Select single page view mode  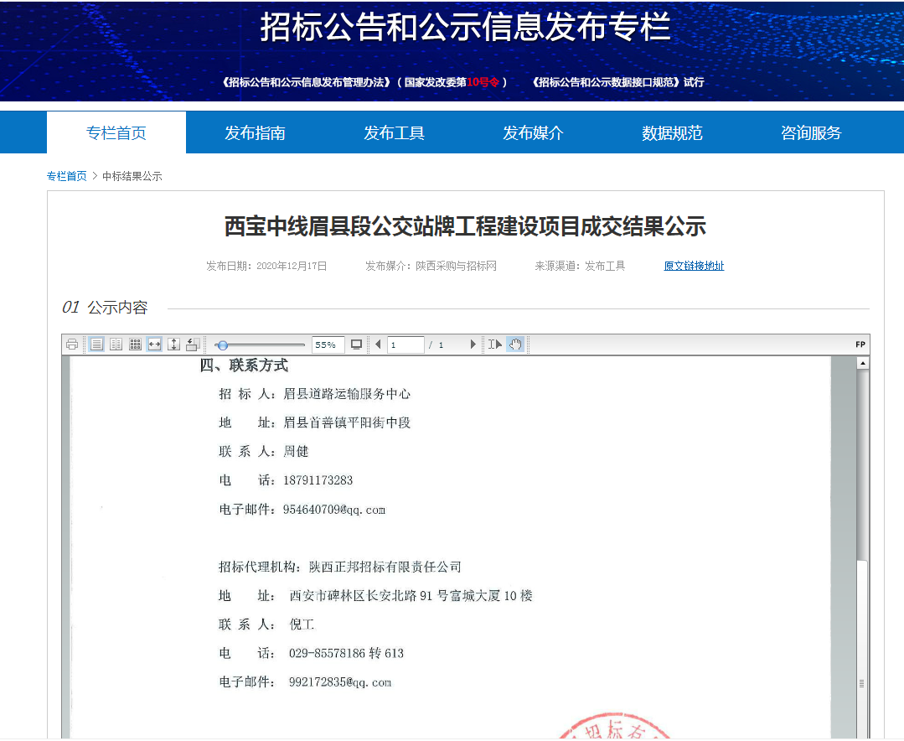point(97,345)
